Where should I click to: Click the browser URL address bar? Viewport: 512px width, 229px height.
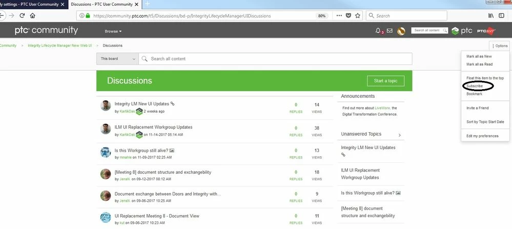click(202, 16)
